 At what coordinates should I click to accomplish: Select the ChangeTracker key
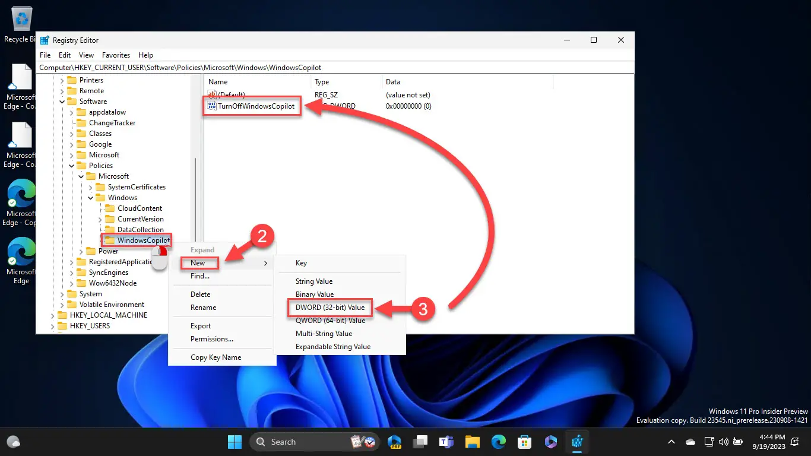(x=112, y=123)
